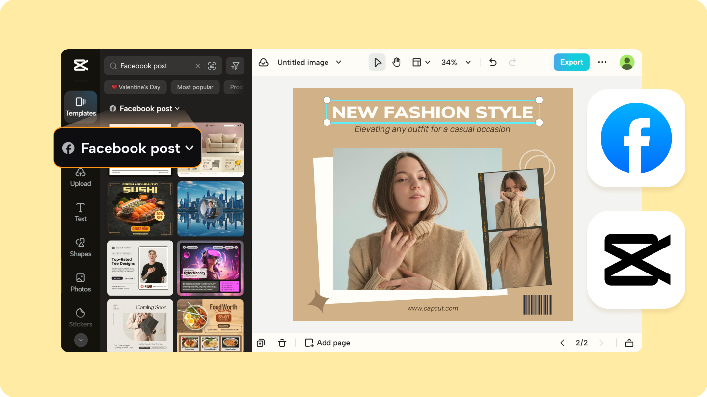This screenshot has height=397, width=707.
Task: Open the Upload sidebar tab
Action: (x=81, y=177)
